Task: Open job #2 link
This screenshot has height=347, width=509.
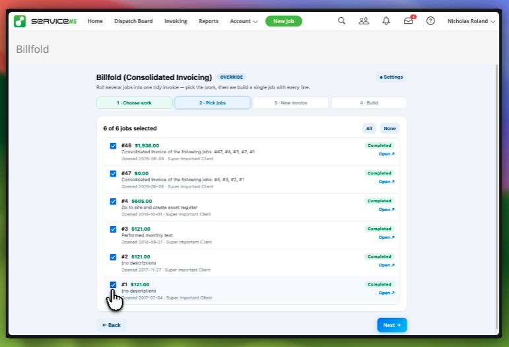Action: point(386,265)
